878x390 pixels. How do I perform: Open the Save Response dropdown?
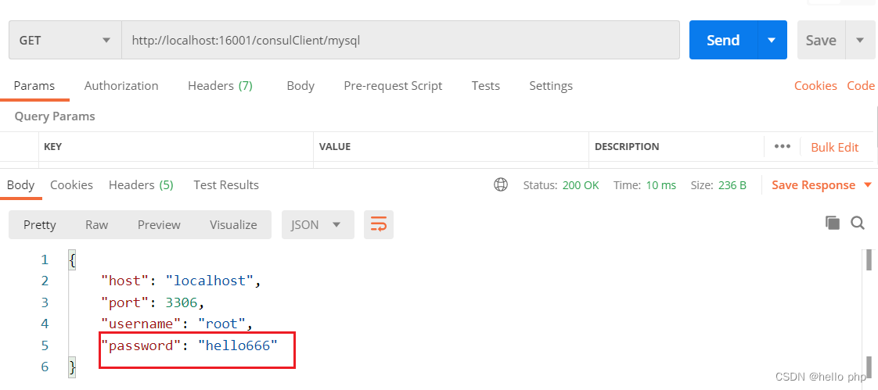[822, 185]
